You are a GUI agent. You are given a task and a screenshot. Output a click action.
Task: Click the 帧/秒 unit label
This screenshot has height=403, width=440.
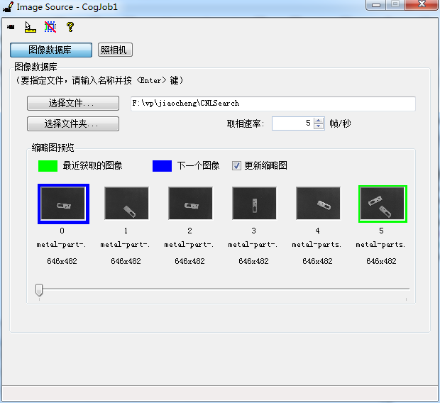pos(340,123)
